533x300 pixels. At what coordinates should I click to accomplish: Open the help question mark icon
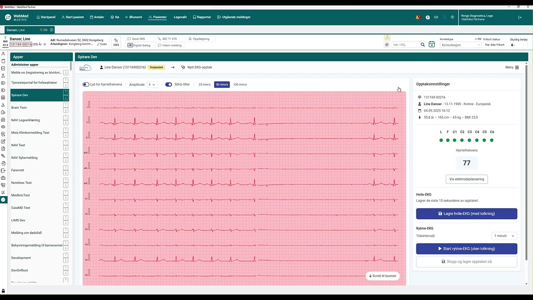452,17
